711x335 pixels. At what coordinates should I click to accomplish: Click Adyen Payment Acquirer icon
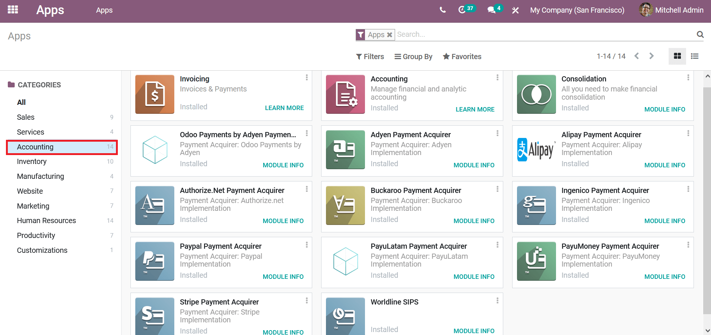[x=345, y=150]
